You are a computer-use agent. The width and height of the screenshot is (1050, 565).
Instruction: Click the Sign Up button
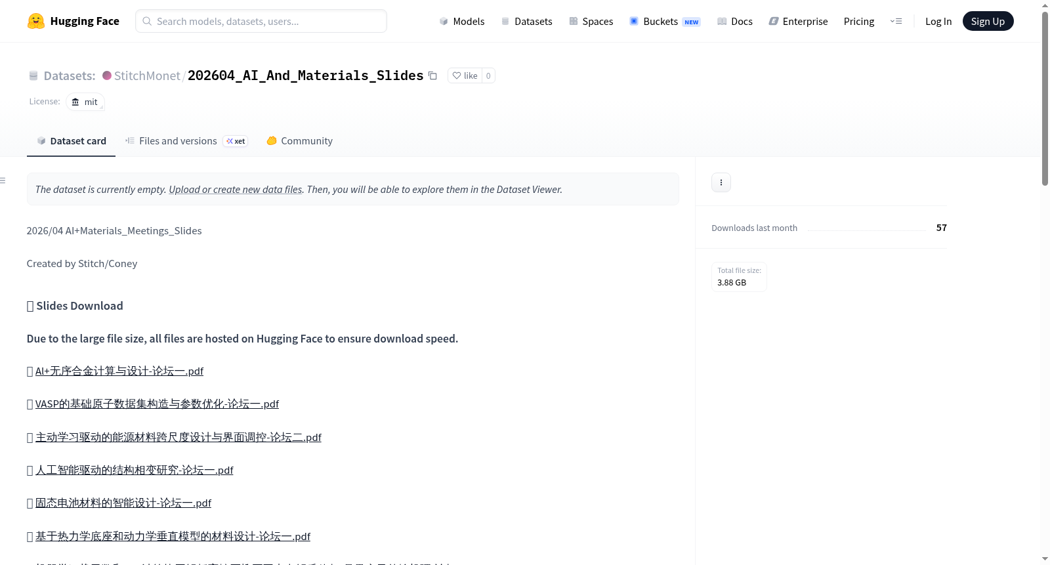click(x=988, y=21)
